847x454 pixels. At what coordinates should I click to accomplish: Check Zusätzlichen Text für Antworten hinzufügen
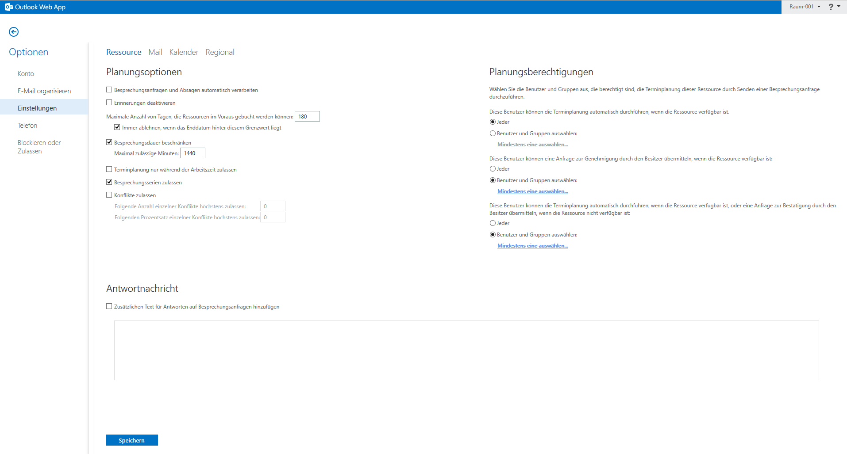click(109, 306)
